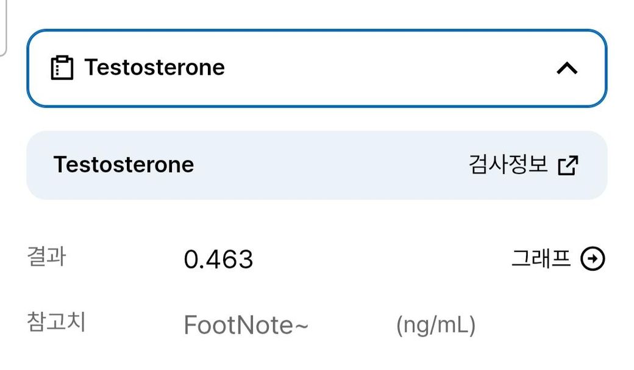Click the Testosterone accordion header title
Screen dimensions: 634x370
click(154, 68)
